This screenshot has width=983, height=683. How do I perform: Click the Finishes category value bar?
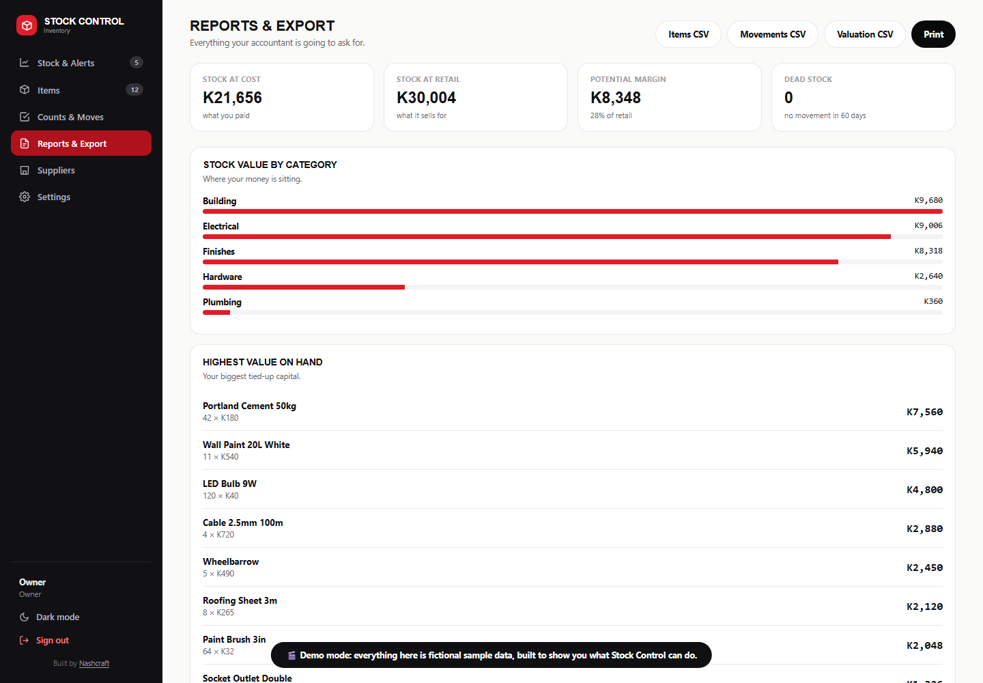573,262
